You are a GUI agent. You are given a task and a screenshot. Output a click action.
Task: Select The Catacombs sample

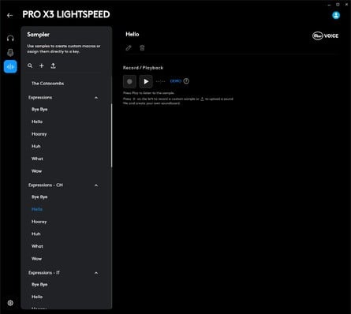48,84
